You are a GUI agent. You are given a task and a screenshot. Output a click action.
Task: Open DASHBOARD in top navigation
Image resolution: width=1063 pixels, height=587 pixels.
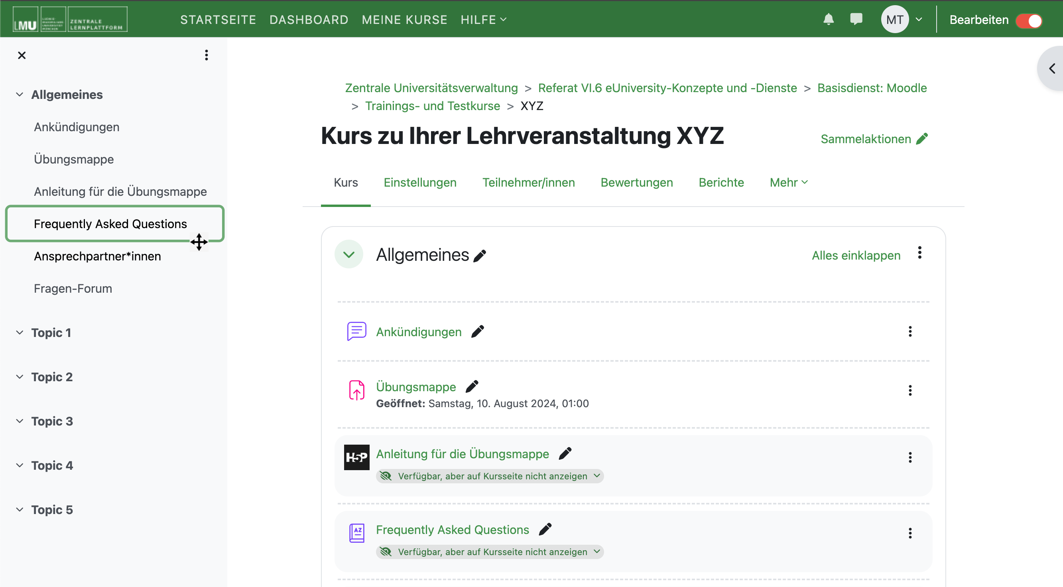(309, 20)
